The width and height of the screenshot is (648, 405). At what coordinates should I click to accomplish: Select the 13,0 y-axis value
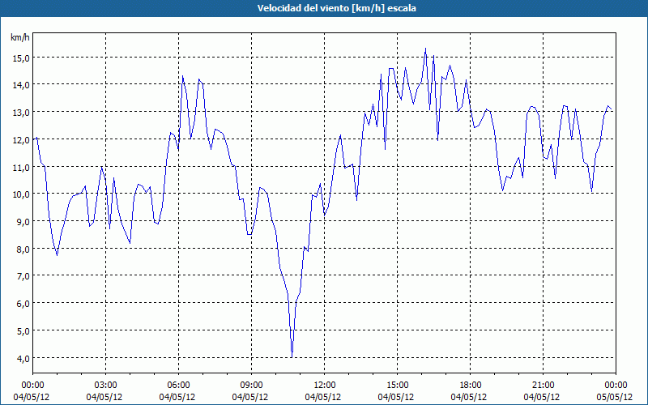click(21, 113)
